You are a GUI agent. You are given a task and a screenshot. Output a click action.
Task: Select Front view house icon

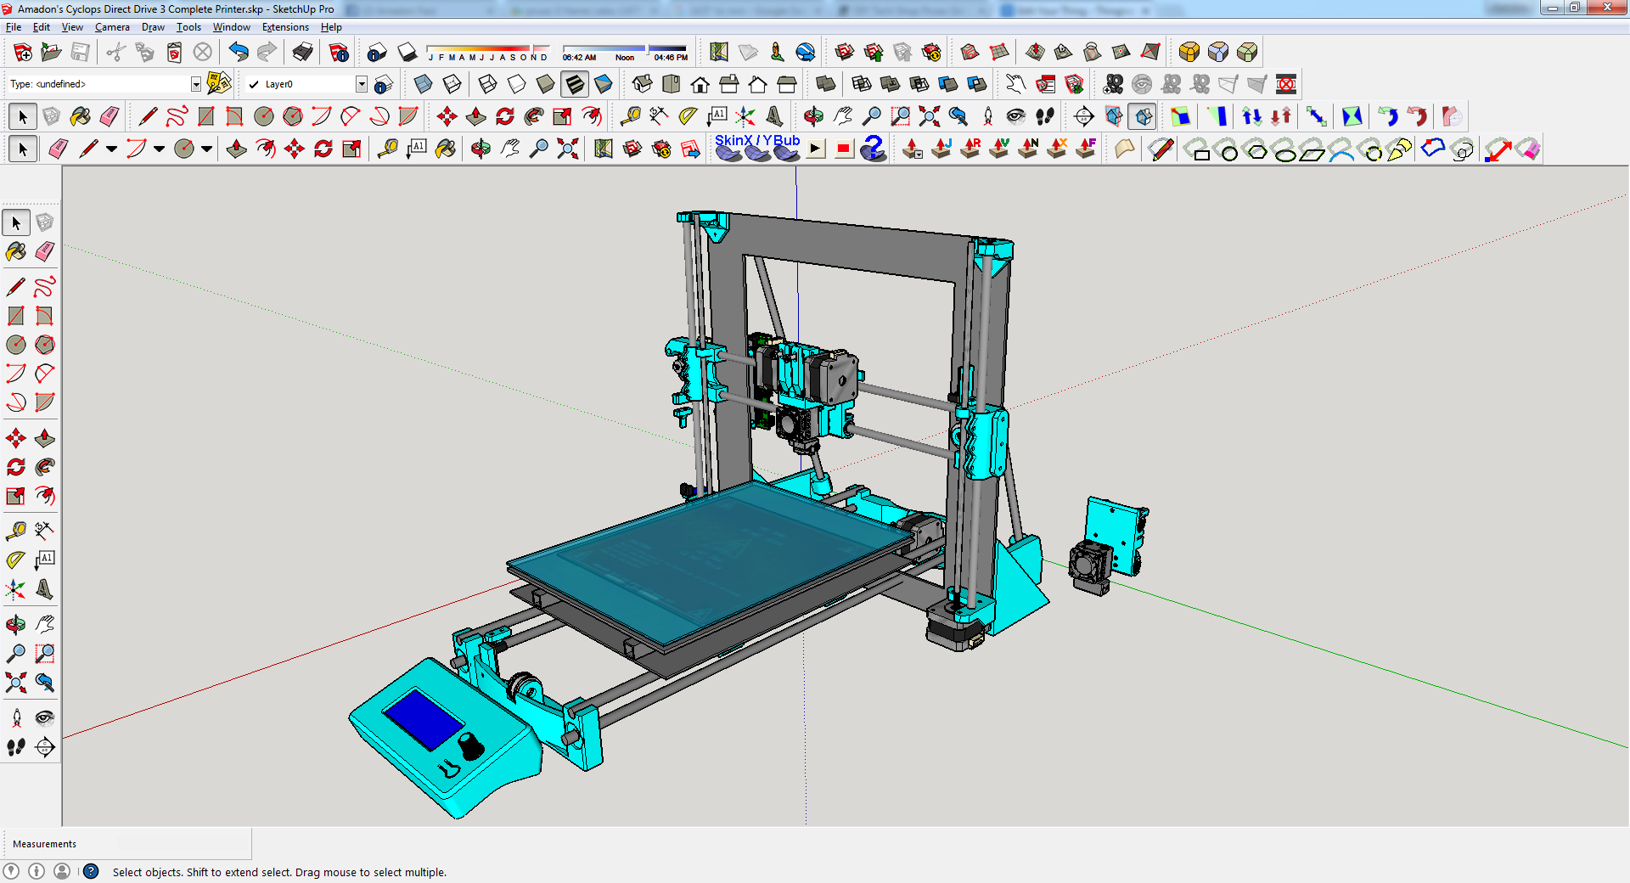(x=700, y=84)
